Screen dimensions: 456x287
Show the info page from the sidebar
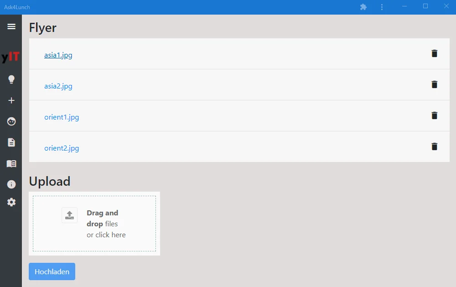11,184
